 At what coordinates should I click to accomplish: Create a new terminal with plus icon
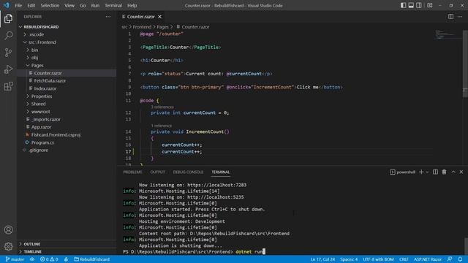click(421, 172)
